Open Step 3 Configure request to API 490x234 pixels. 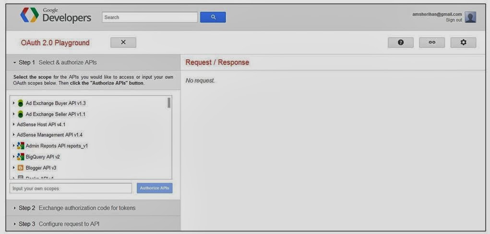pos(93,224)
